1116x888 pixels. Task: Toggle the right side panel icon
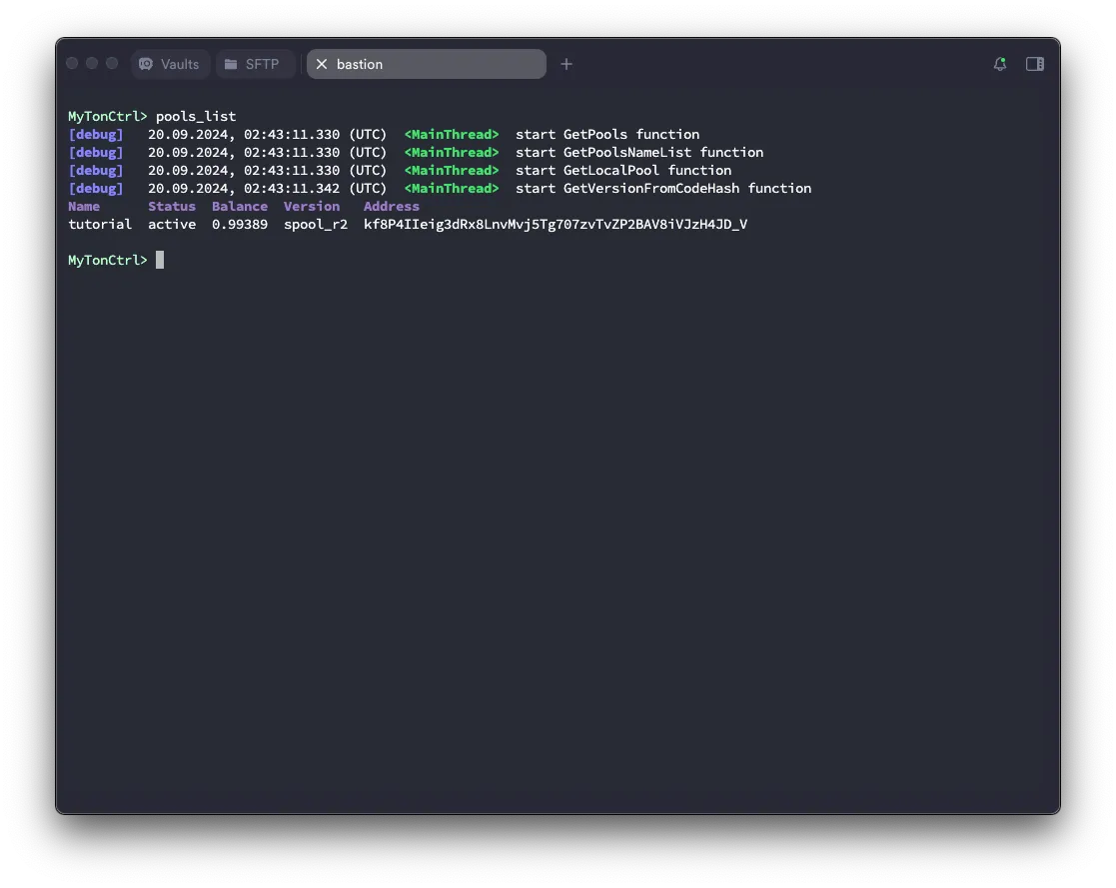tap(1035, 64)
